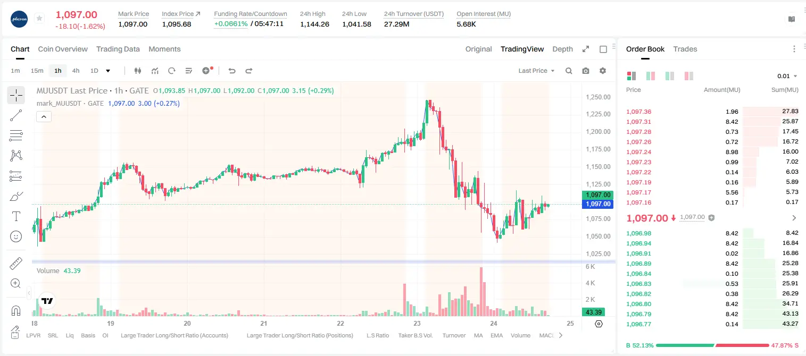Switch to the Trades tab
The height and width of the screenshot is (356, 806).
(685, 49)
